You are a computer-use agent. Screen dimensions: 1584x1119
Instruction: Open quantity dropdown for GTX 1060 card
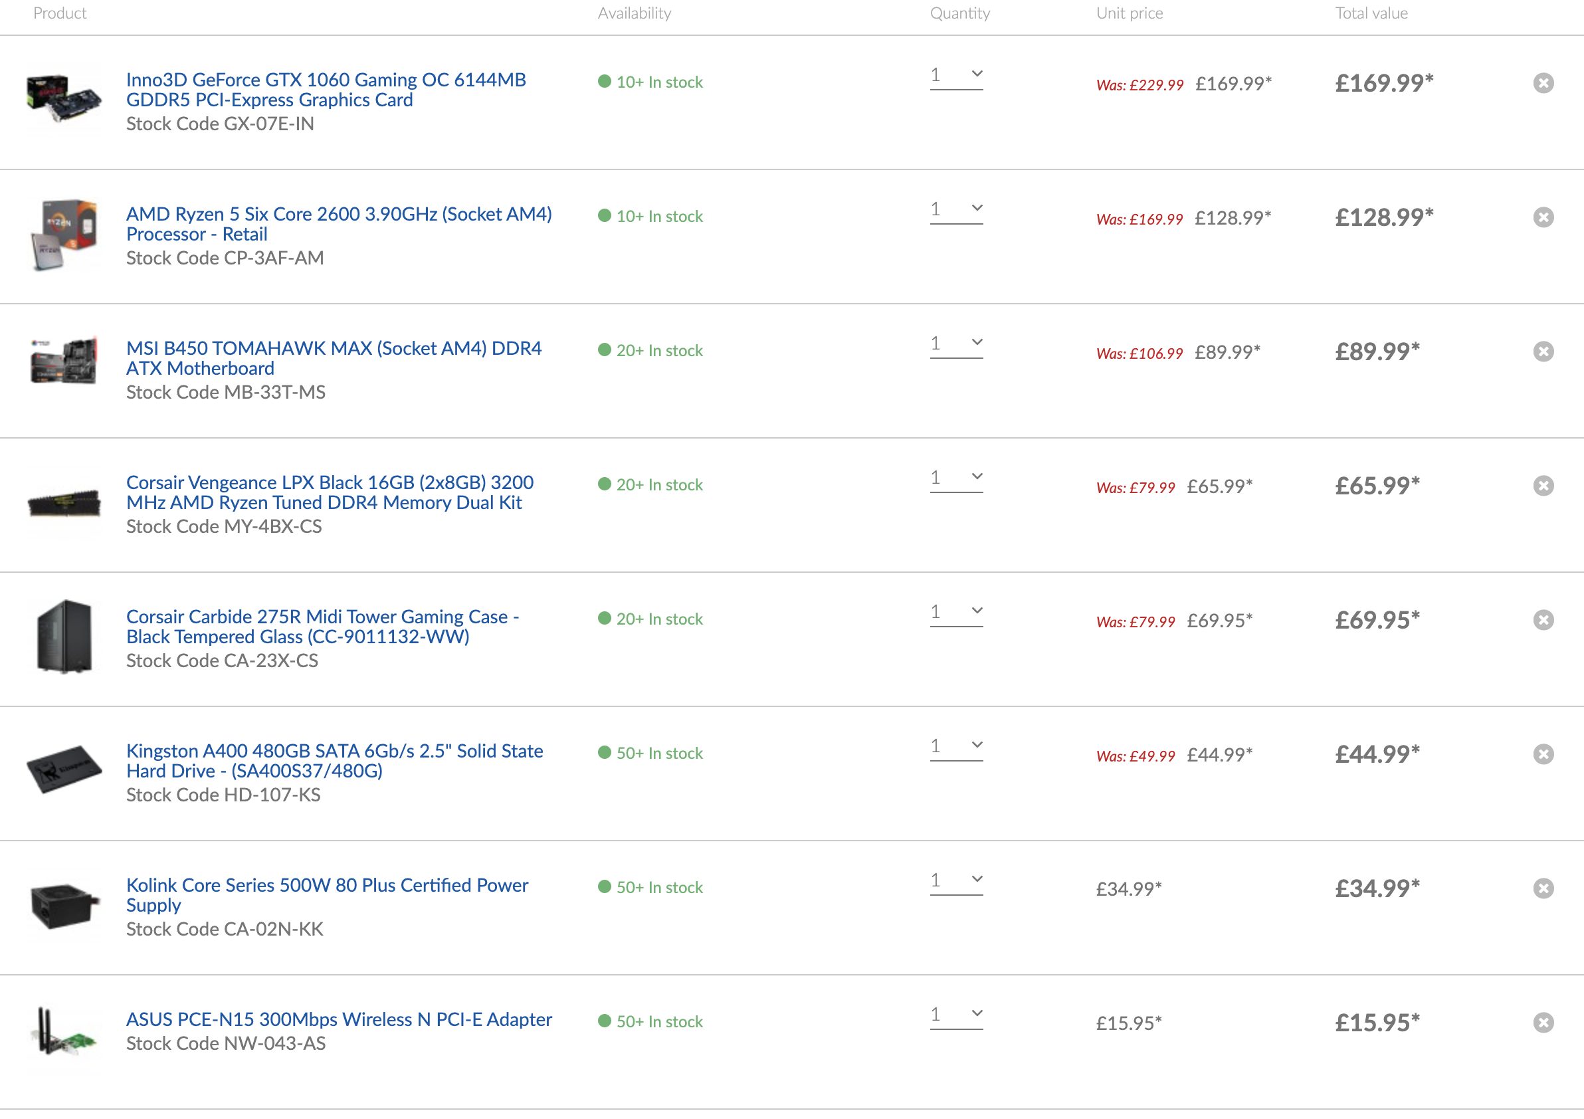pyautogui.click(x=956, y=76)
